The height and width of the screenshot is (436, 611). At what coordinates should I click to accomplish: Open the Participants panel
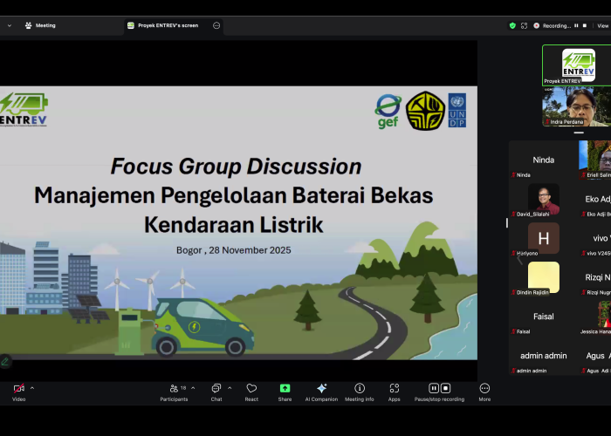tap(174, 389)
